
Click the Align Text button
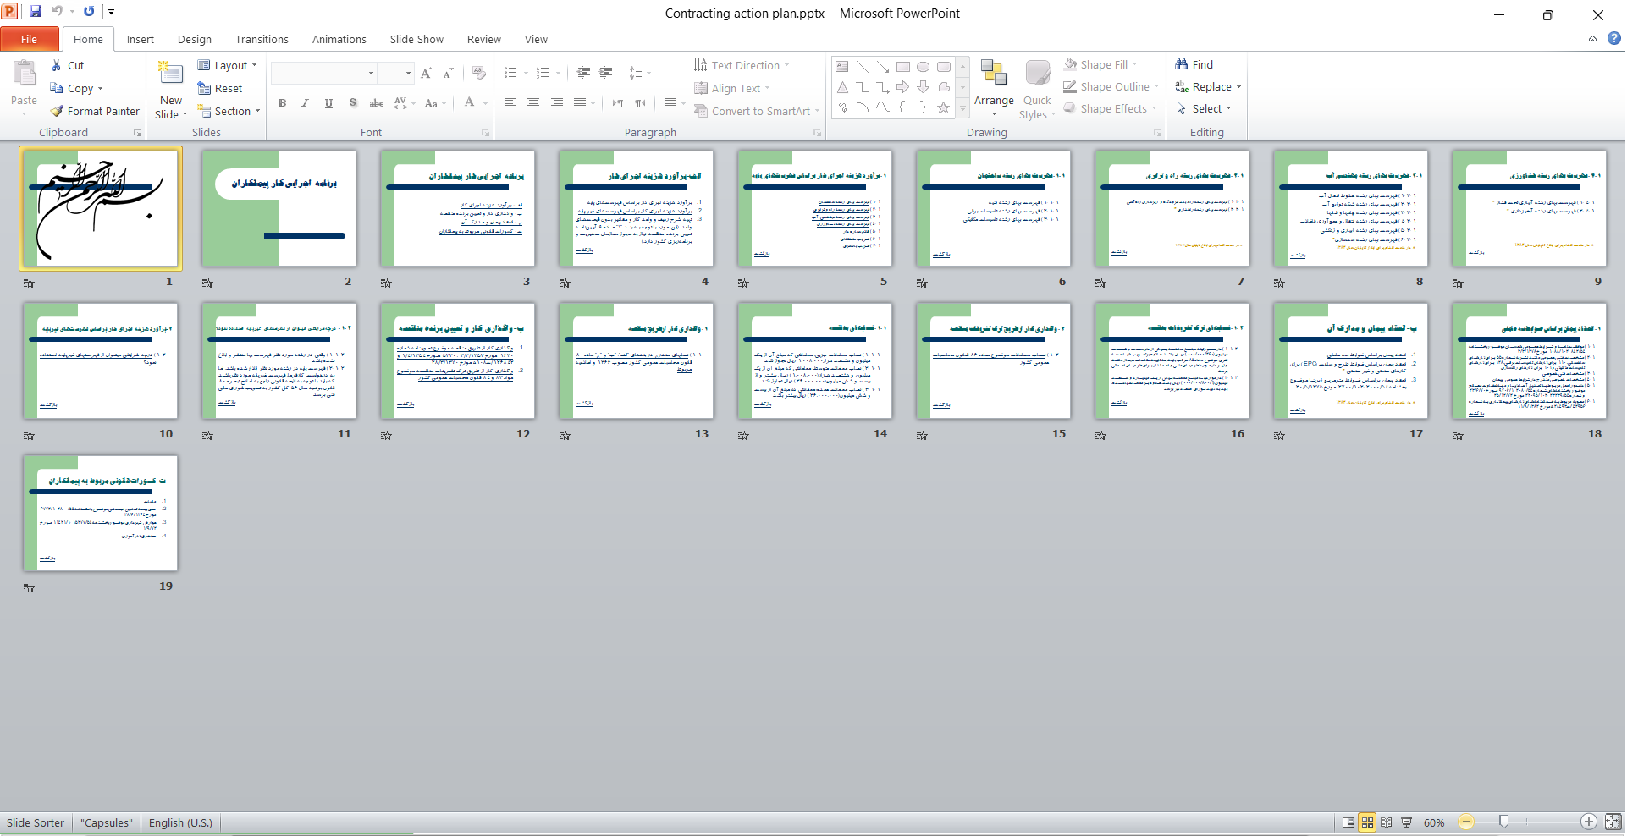[733, 88]
